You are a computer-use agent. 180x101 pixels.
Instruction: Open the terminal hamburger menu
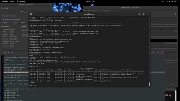coord(144,14)
